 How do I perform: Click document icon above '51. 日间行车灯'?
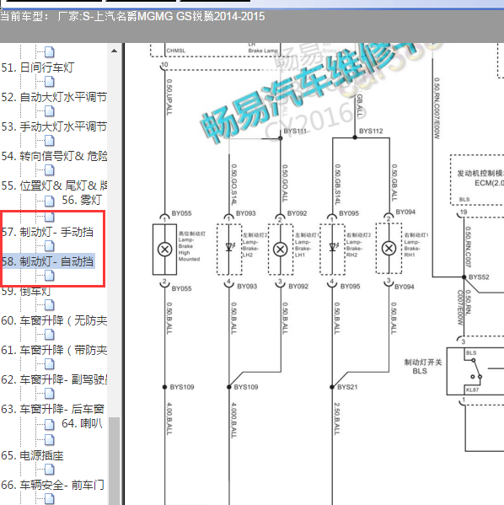coord(49,52)
